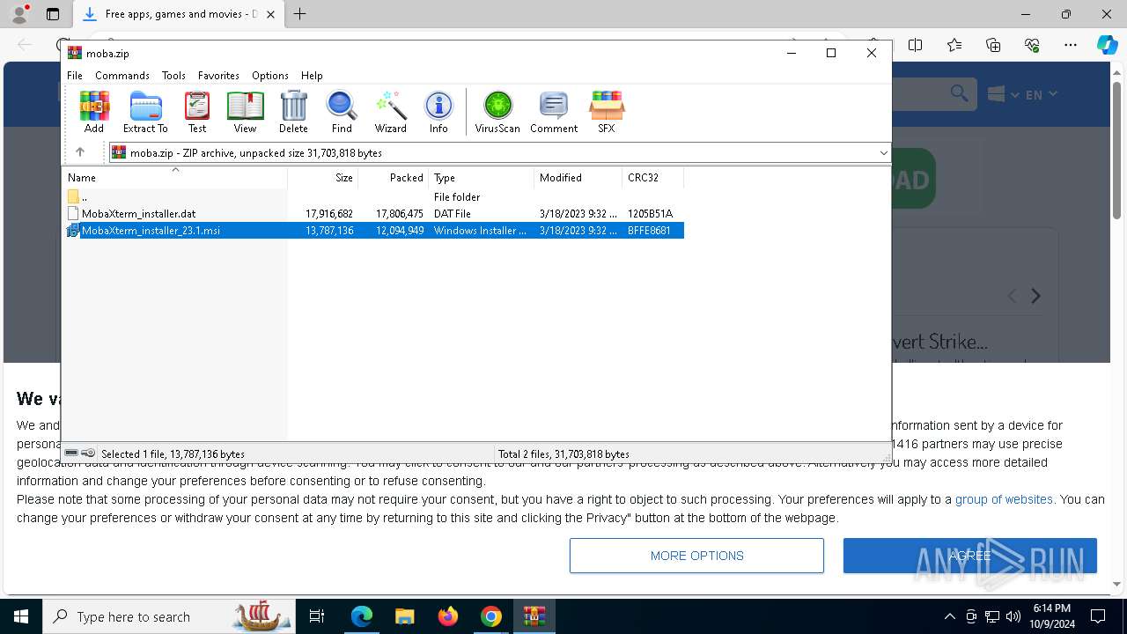Sort by the Size column header

tap(323, 178)
